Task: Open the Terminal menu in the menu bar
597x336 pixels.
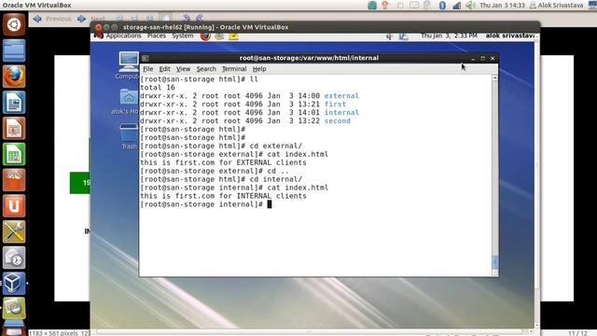Action: point(234,69)
